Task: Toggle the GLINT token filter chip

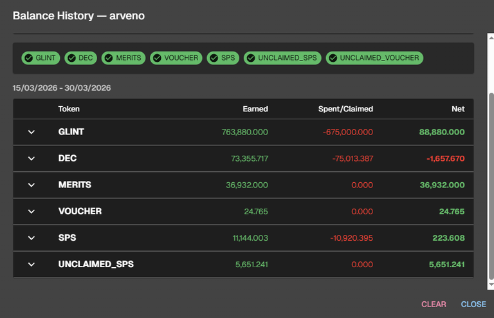Action: tap(41, 58)
